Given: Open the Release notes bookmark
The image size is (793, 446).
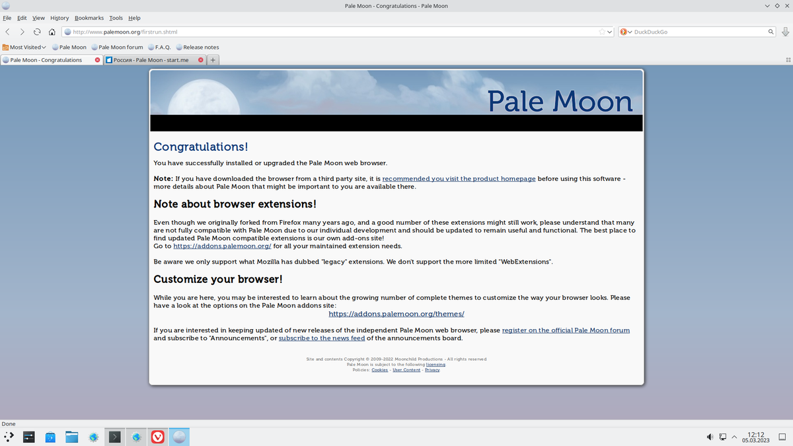Looking at the screenshot, I should pos(198,47).
